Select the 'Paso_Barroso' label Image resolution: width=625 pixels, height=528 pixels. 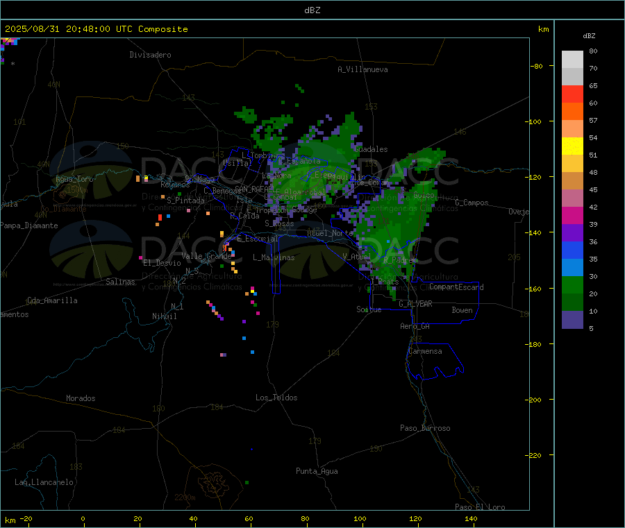(425, 428)
